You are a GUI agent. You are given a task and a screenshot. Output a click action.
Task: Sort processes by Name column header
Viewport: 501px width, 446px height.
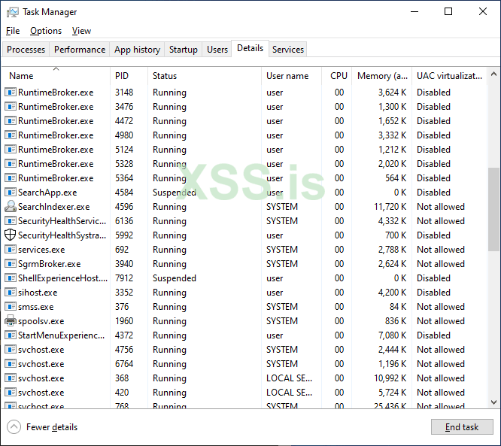tap(21, 76)
